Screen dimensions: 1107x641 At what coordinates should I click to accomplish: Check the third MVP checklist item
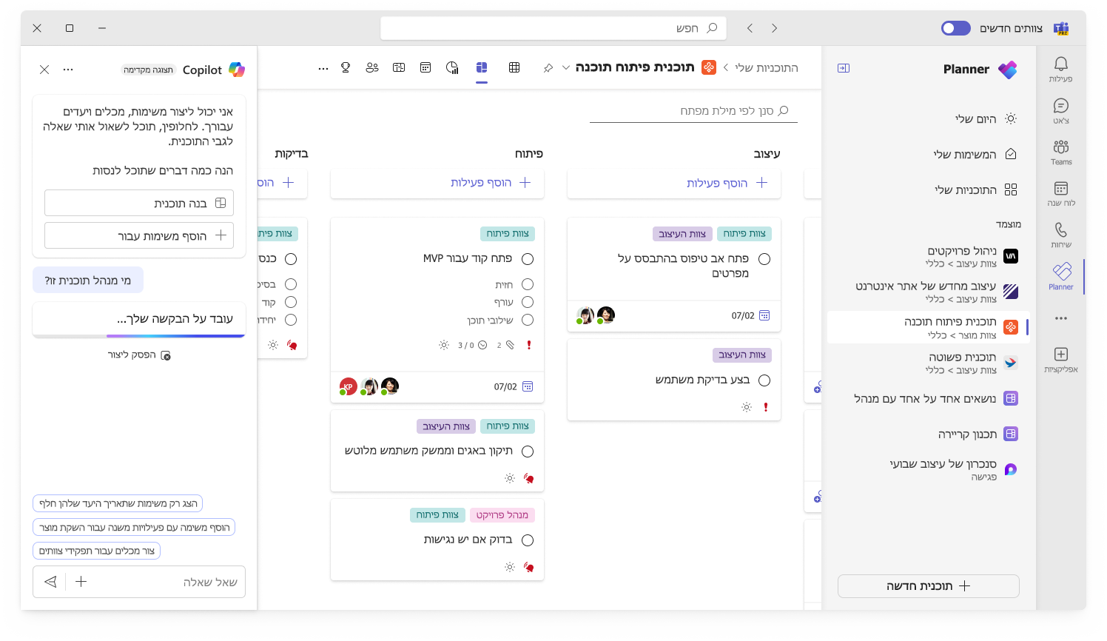tap(528, 320)
